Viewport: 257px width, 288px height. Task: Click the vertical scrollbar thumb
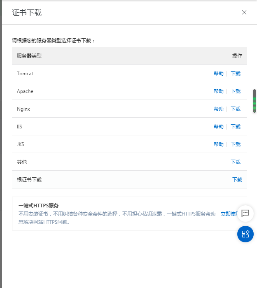(255, 101)
